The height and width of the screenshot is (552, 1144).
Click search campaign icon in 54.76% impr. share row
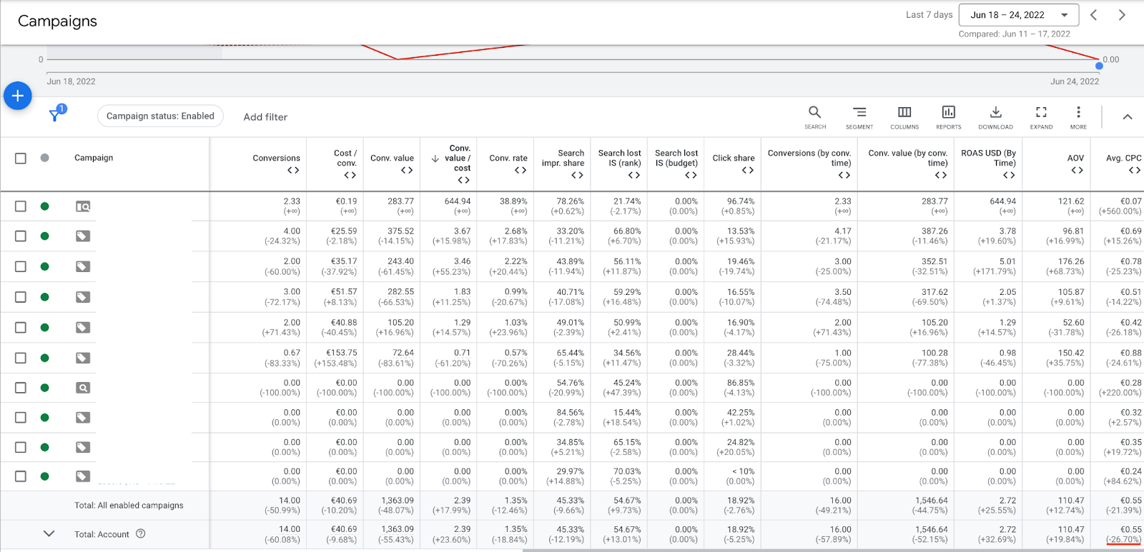point(83,388)
